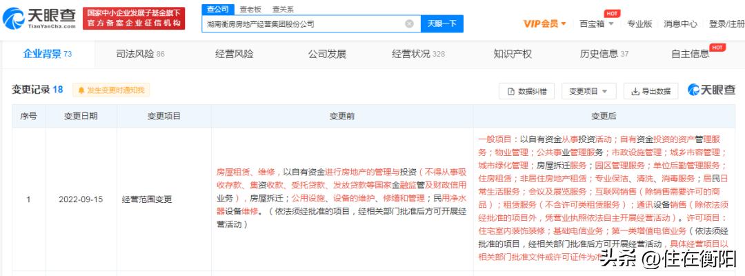Switch to the 司法风险 tab
The width and height of the screenshot is (745, 276).
[140, 54]
